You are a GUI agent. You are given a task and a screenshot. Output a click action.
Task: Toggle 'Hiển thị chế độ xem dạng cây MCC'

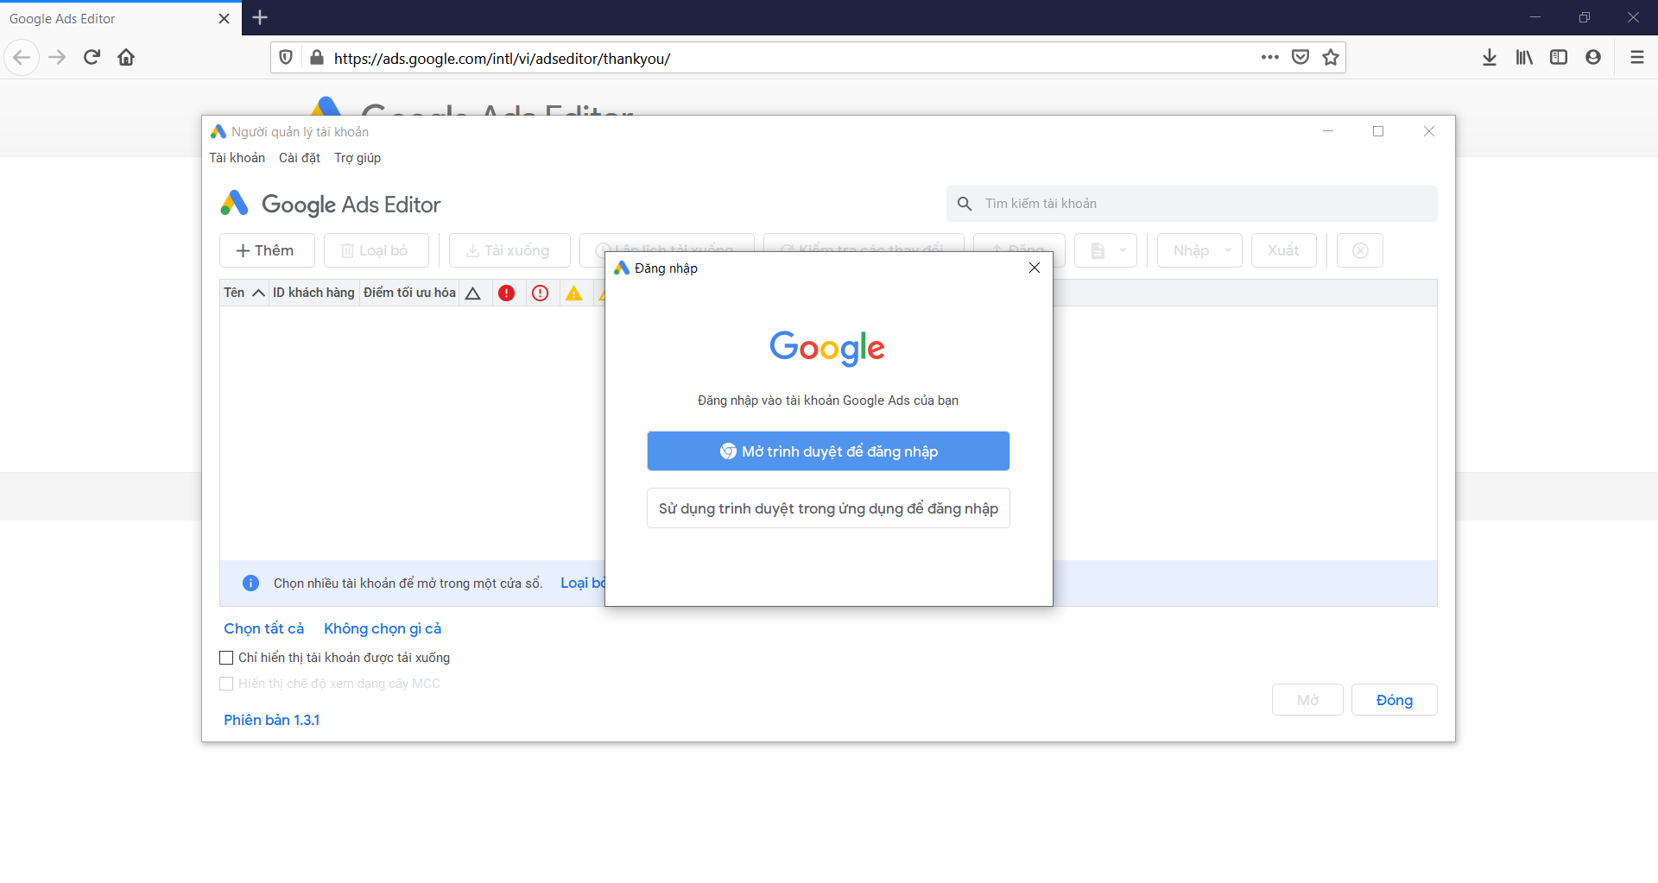coord(227,684)
